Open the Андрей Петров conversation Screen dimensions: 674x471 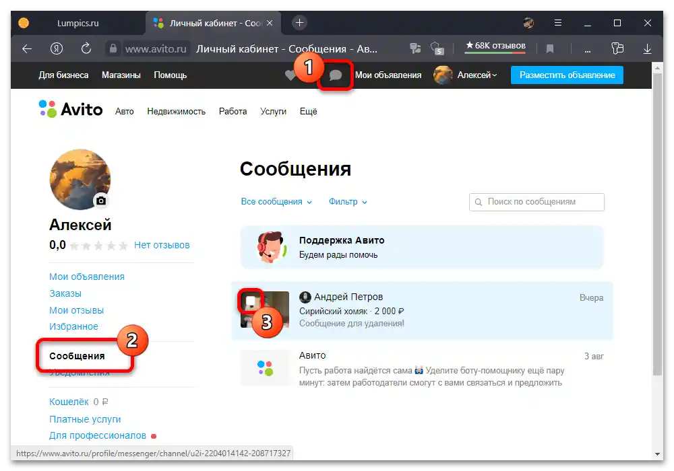coord(422,311)
